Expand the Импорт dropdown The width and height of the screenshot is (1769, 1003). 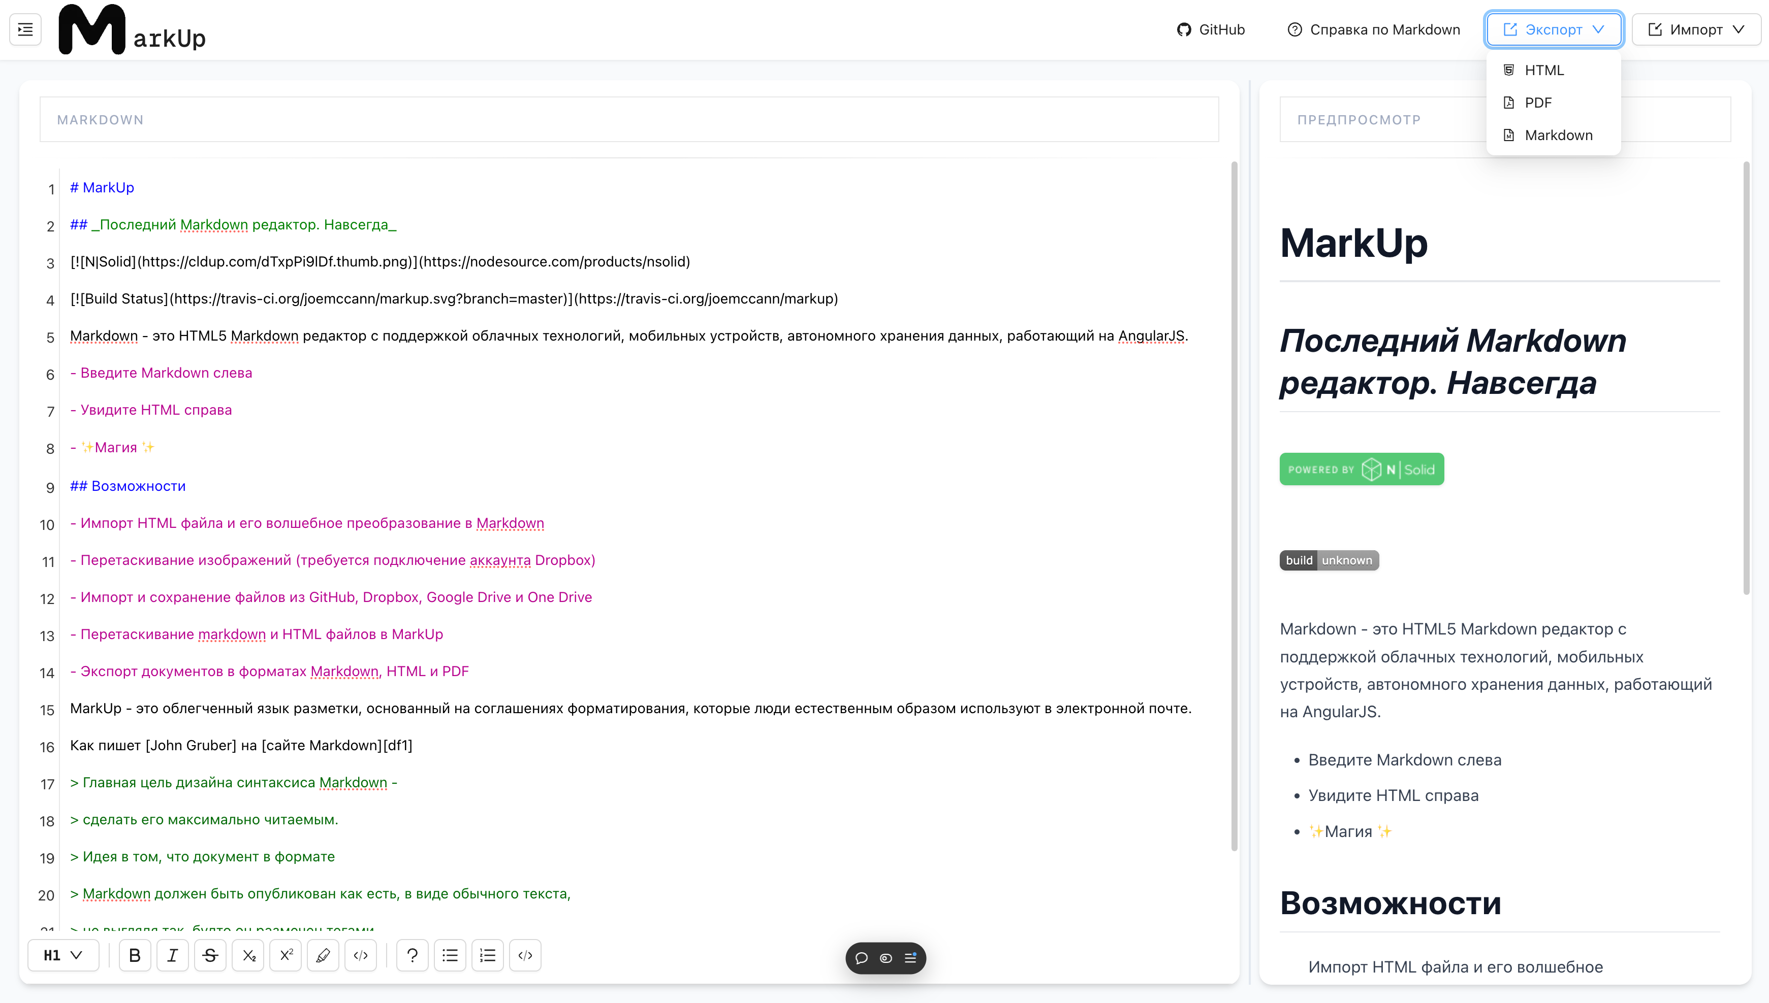point(1697,29)
